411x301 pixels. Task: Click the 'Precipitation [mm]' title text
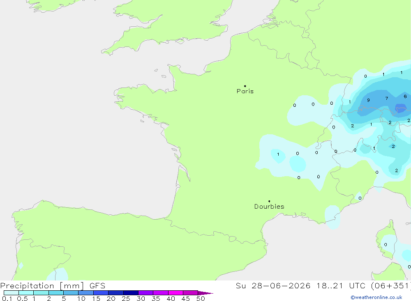click(42, 286)
